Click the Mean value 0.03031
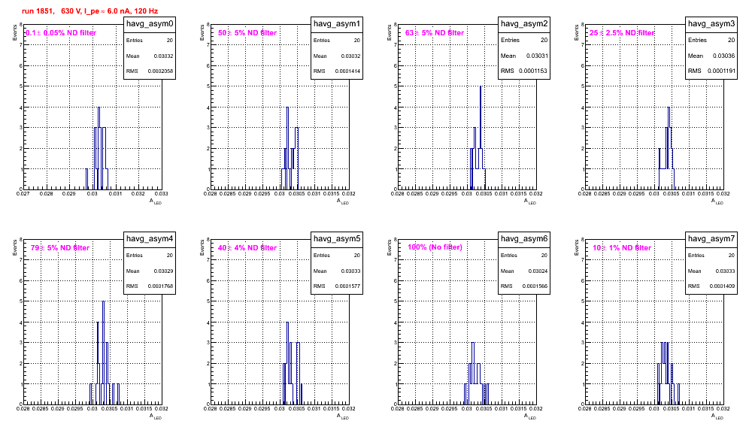This screenshot has height=430, width=749. 537,56
